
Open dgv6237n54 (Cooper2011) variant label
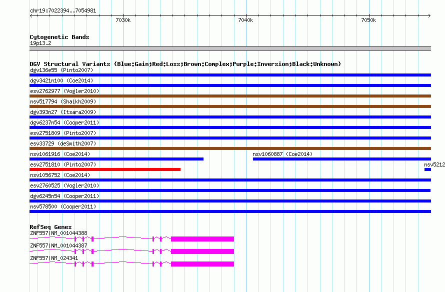tap(64, 122)
